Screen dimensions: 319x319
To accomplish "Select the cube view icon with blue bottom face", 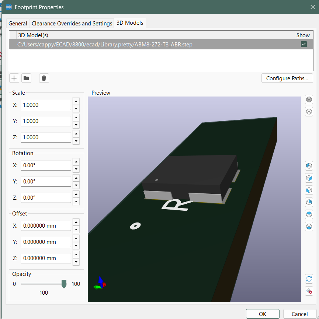I will click(x=309, y=226).
